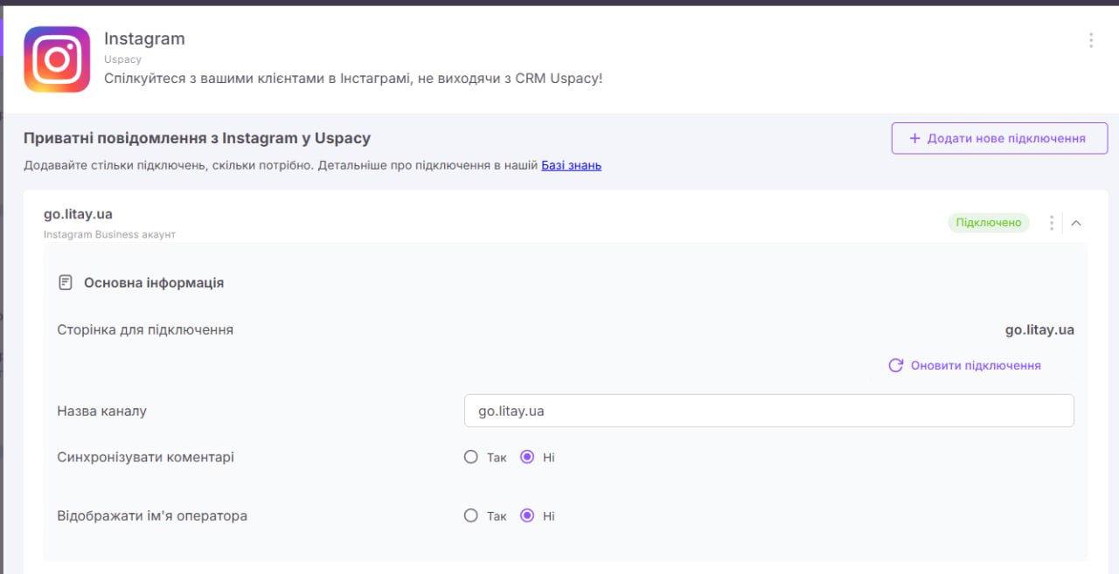Click the Instagram title text
Screen dimensions: 1119x574
pyautogui.click(x=144, y=38)
